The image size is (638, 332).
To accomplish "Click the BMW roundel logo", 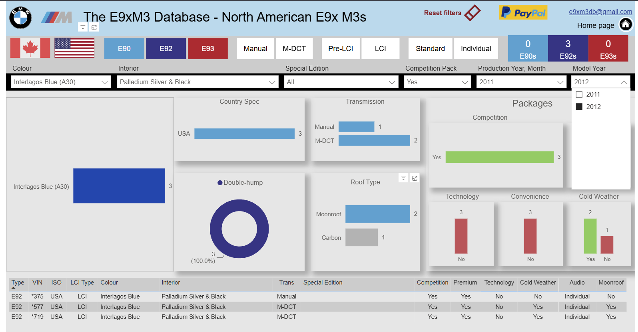I will click(x=20, y=18).
